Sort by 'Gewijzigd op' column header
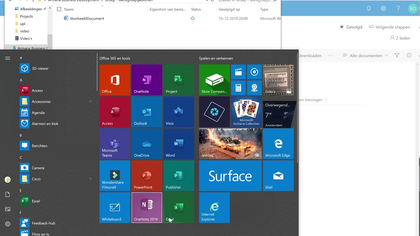This screenshot has width=420, height=236. click(x=229, y=9)
